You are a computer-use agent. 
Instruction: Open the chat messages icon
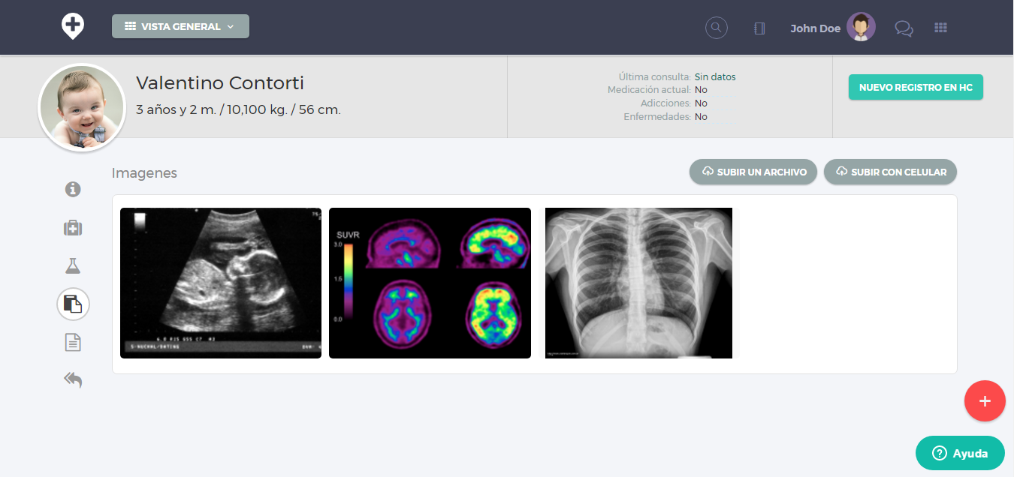[x=904, y=28]
